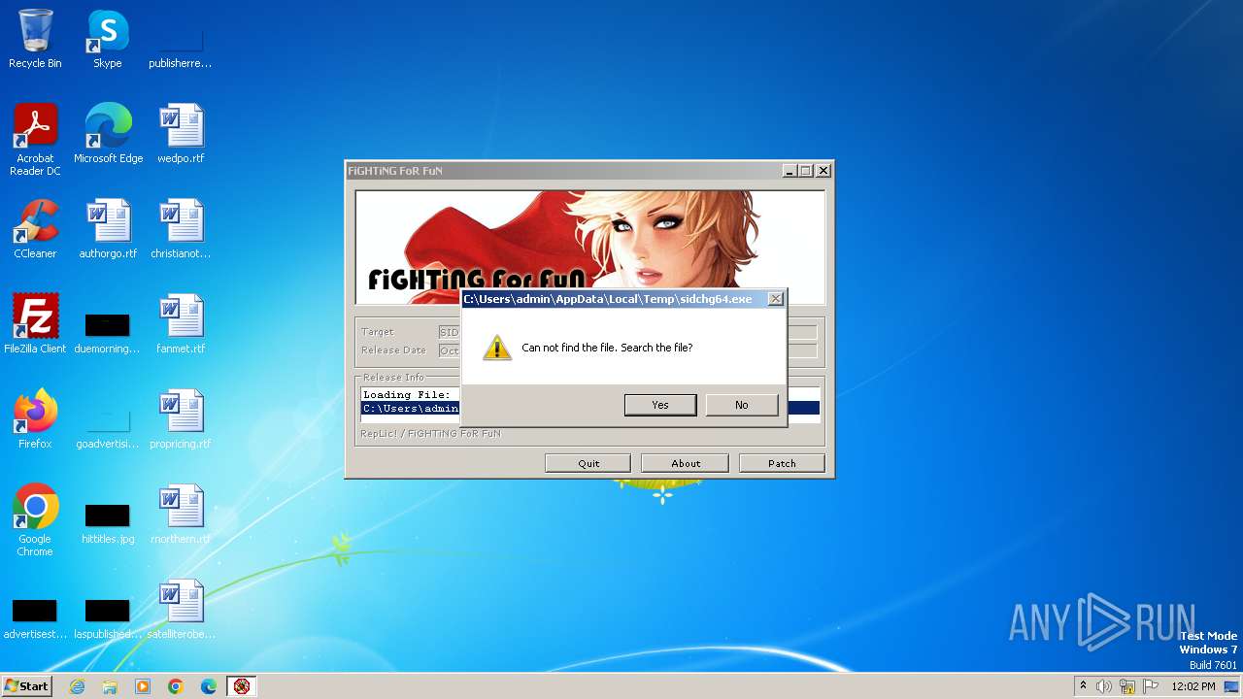Open Microsoft Edge desktop shortcut
The height and width of the screenshot is (699, 1243).
pos(108,134)
